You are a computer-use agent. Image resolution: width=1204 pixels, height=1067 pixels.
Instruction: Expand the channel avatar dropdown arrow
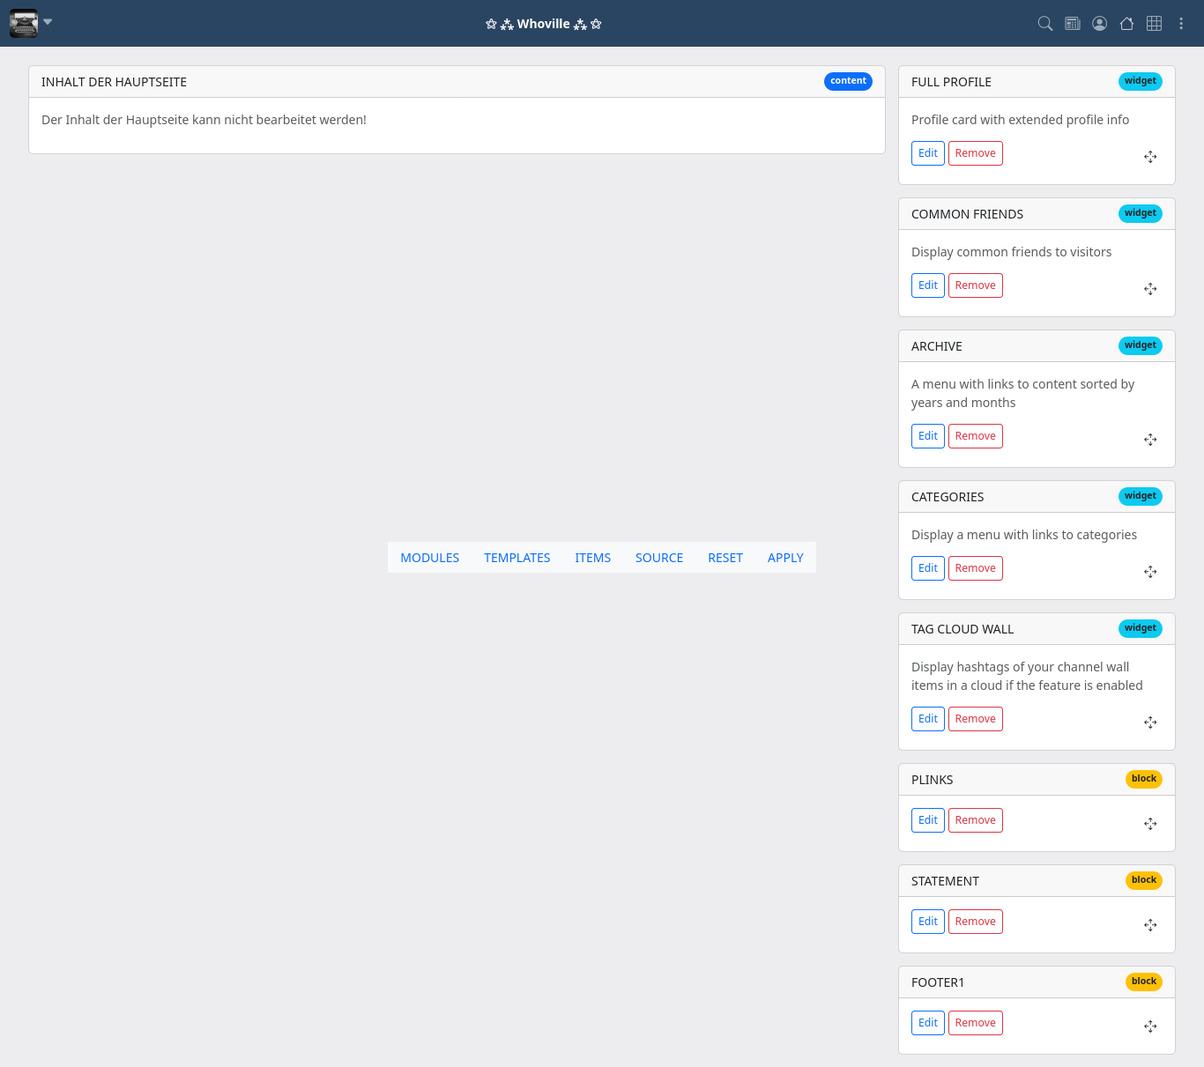point(48,22)
